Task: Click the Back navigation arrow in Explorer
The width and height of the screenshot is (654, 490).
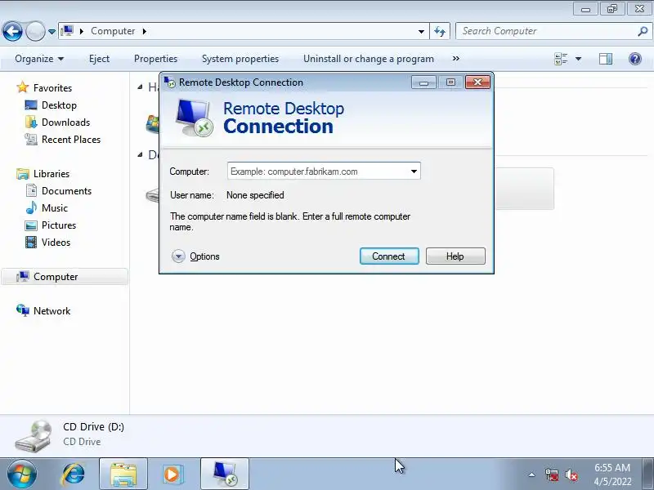Action: (x=12, y=31)
